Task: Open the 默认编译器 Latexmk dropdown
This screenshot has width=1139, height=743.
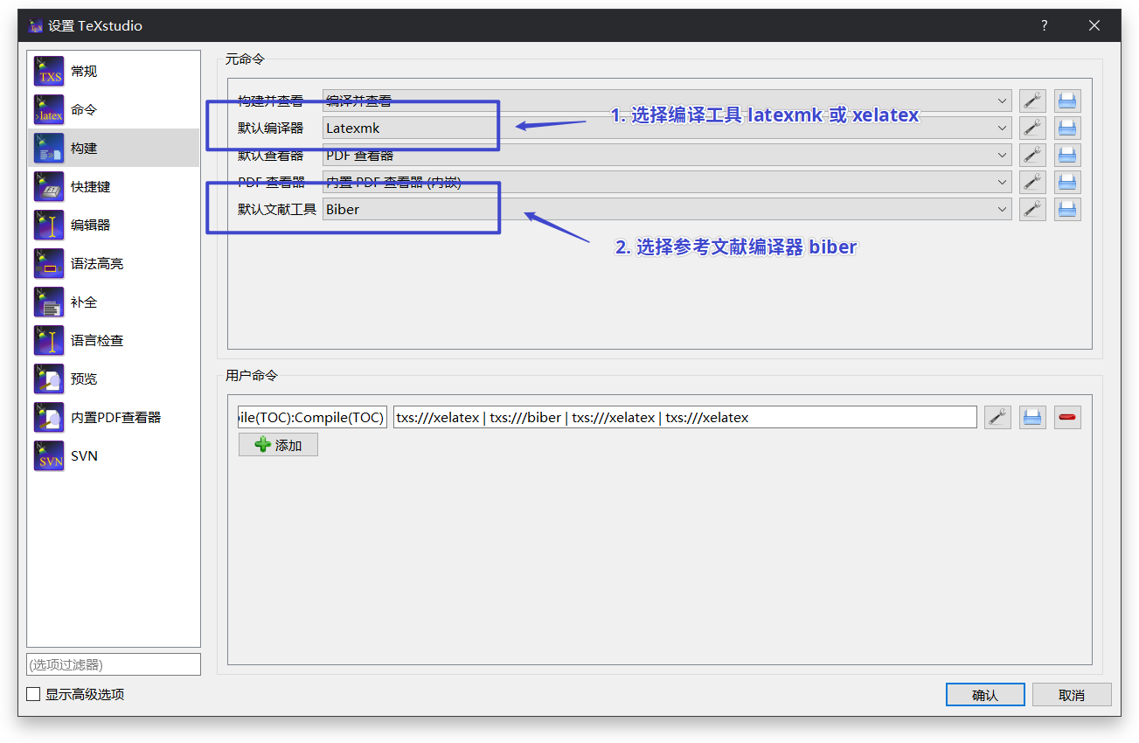Action: [x=667, y=128]
